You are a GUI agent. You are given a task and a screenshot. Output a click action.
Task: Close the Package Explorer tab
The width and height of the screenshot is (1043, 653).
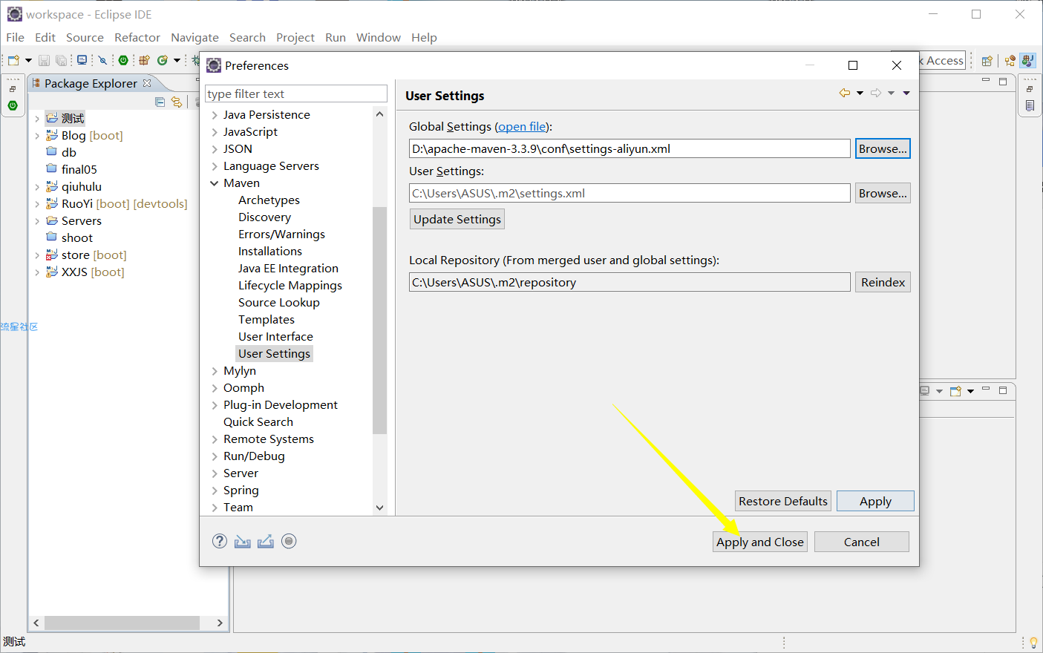147,83
